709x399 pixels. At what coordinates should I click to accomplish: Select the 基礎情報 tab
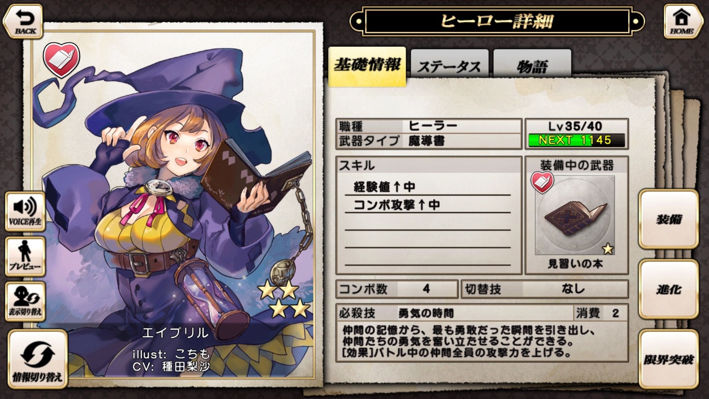(x=367, y=66)
